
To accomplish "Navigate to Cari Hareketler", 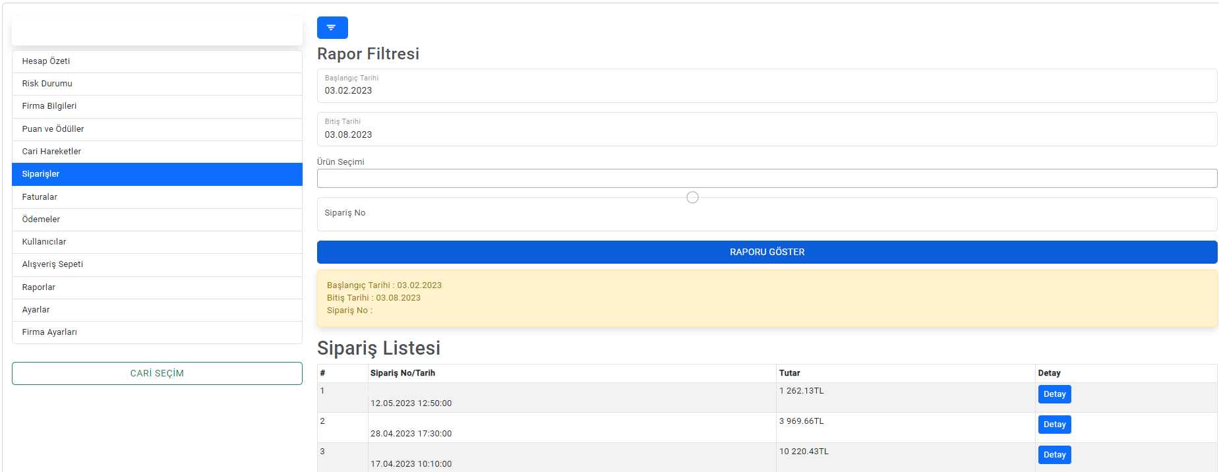I will coord(157,152).
